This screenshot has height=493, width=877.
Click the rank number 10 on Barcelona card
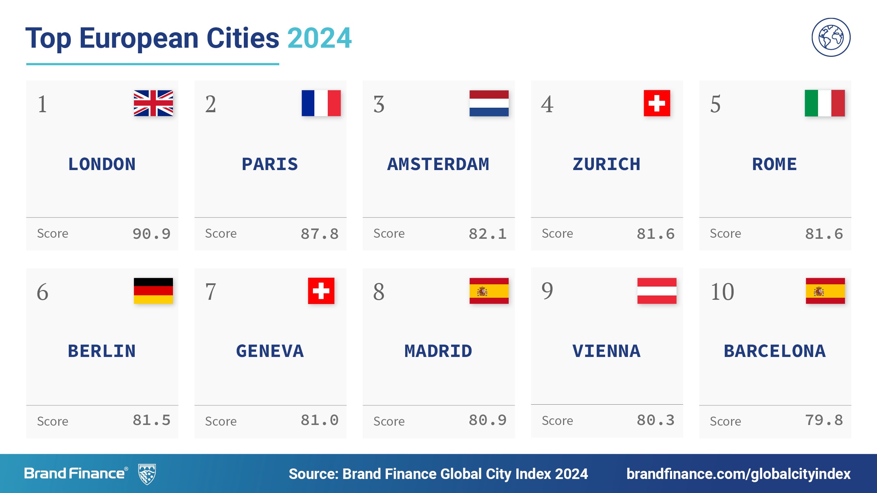click(722, 292)
